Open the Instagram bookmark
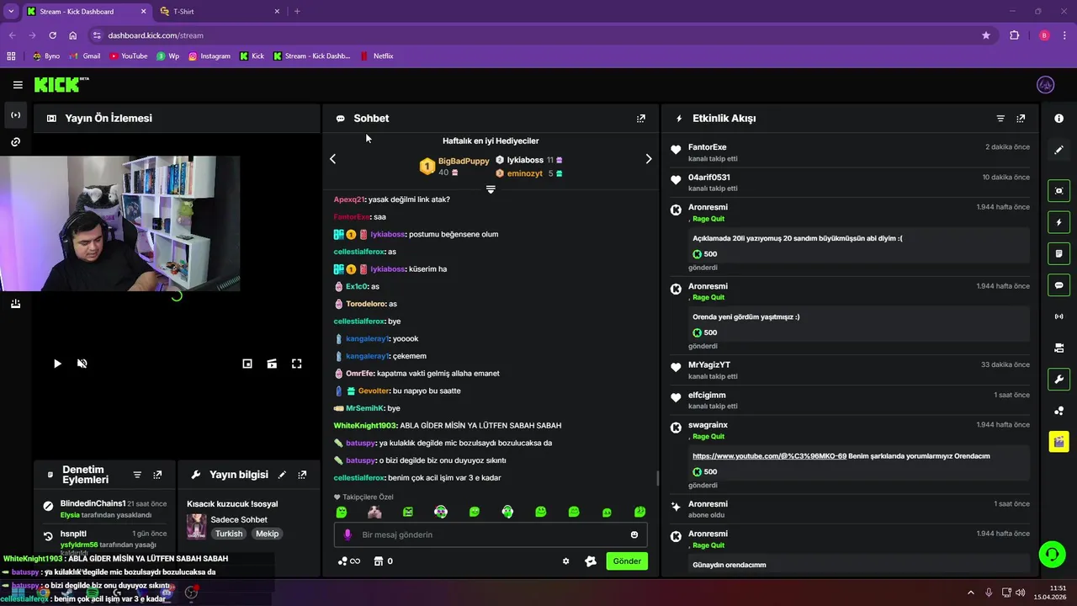1077x606 pixels. [209, 56]
